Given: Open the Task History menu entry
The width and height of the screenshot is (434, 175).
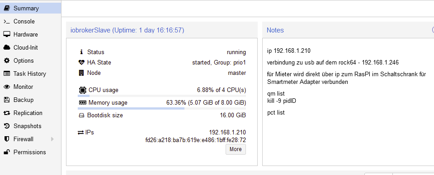Looking at the screenshot, I should (x=30, y=74).
